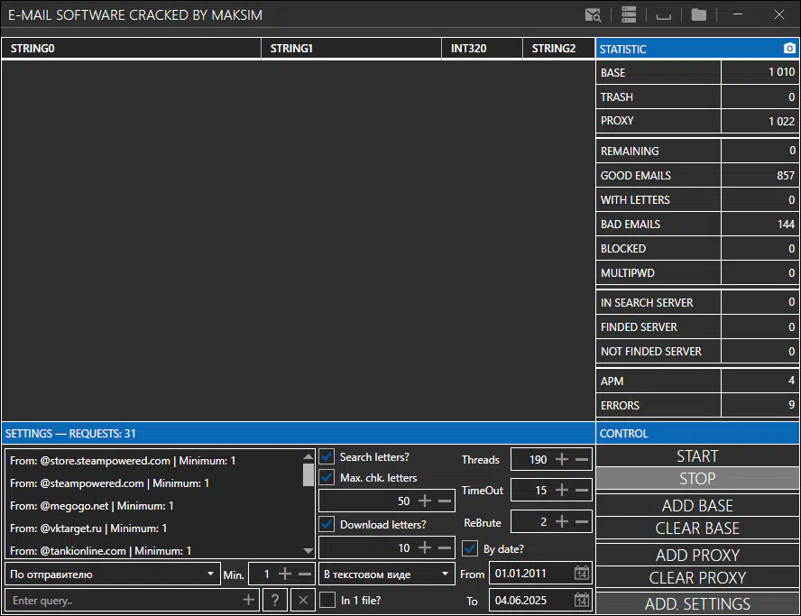Decrease max checked letters below 50
This screenshot has width=801, height=616.
(x=445, y=501)
